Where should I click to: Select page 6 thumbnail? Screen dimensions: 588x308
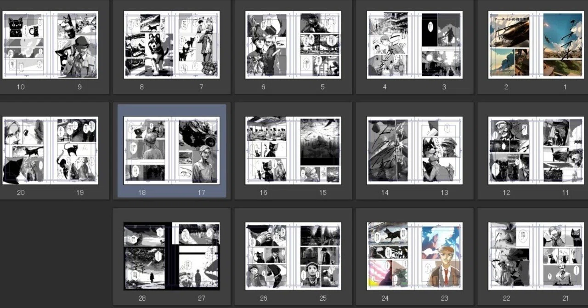[269, 45]
